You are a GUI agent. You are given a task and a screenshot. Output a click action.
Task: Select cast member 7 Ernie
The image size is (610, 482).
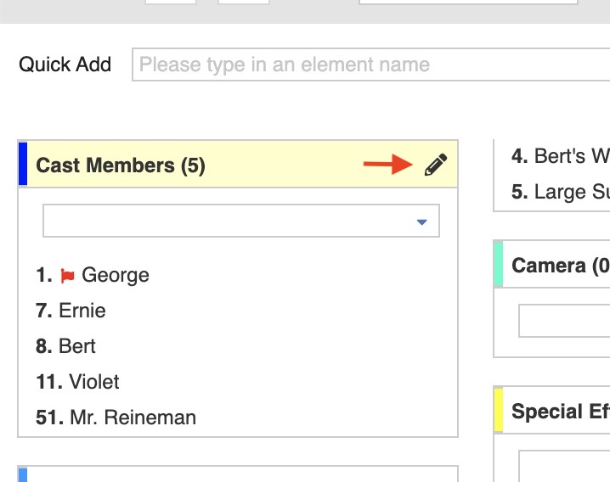[82, 311]
